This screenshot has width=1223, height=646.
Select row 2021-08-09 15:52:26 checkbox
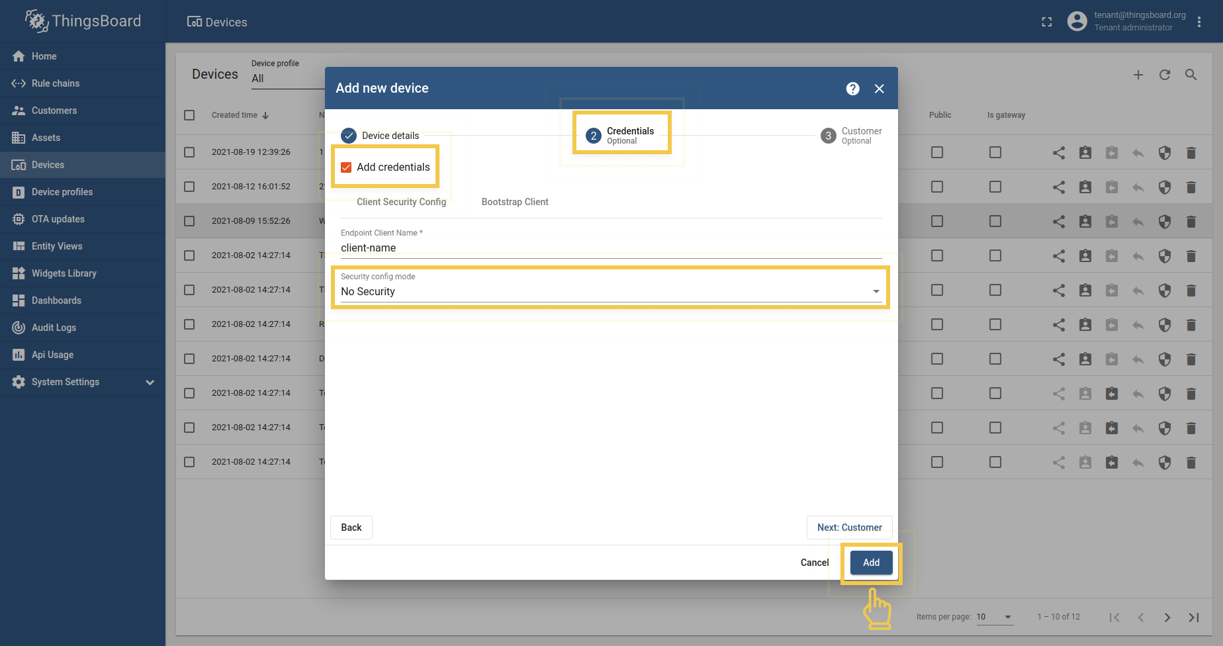pos(189,221)
